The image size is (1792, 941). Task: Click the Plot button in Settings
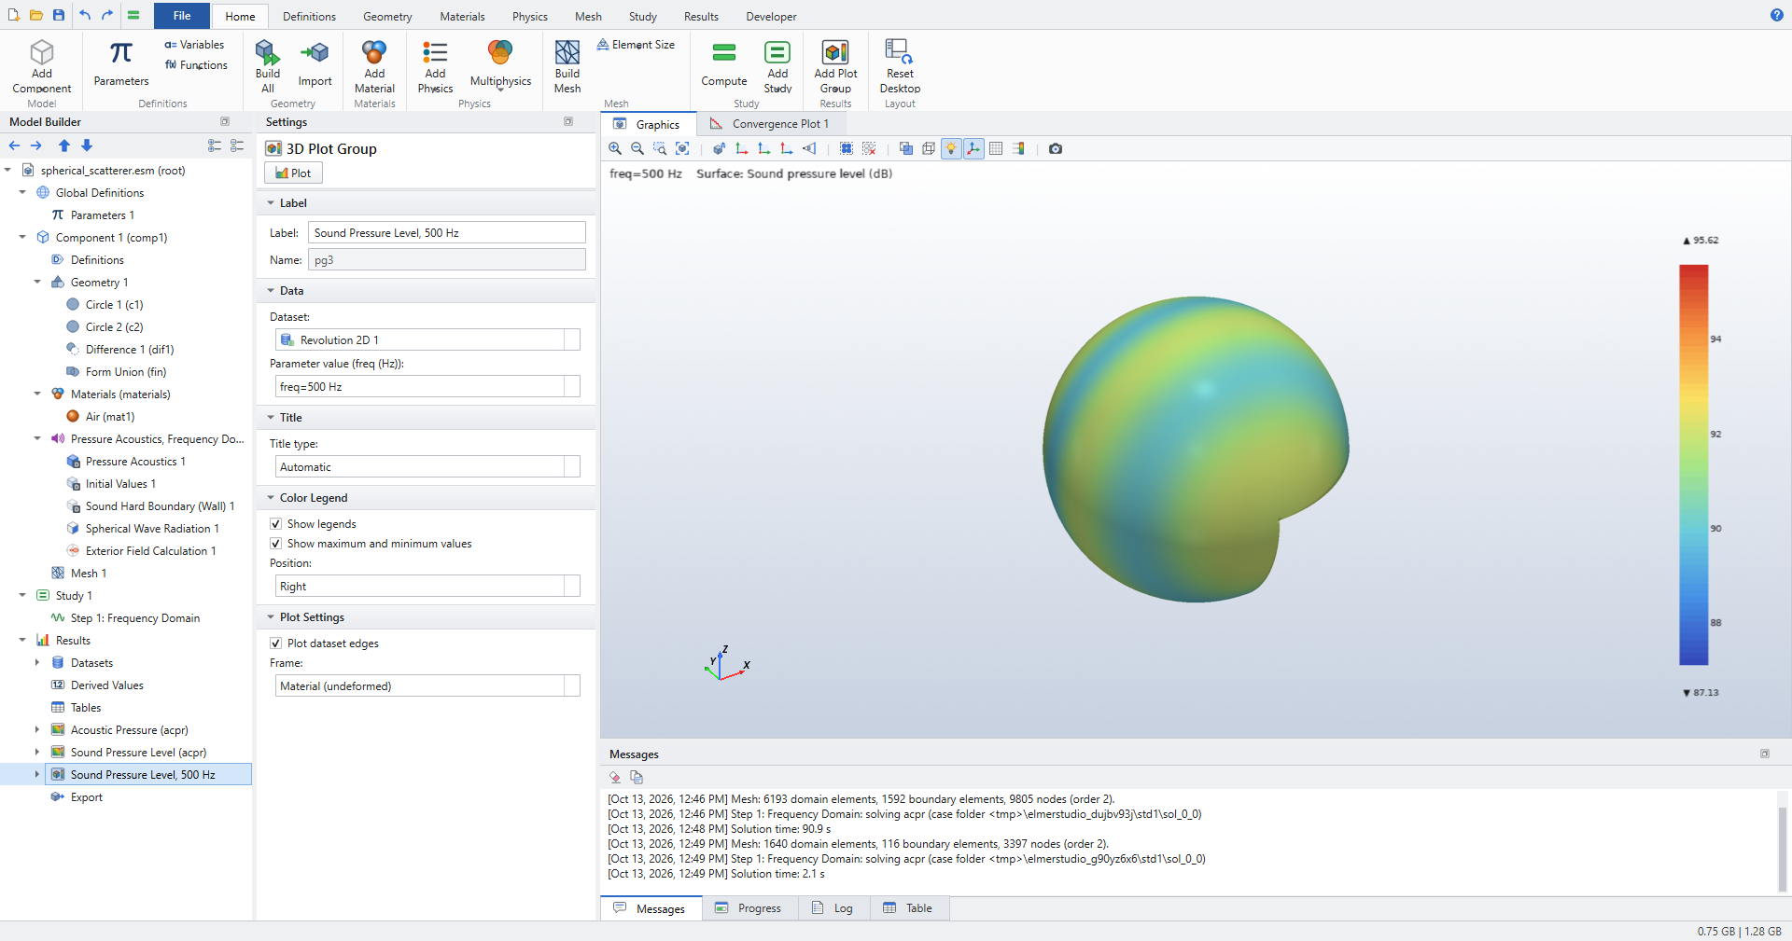click(294, 173)
